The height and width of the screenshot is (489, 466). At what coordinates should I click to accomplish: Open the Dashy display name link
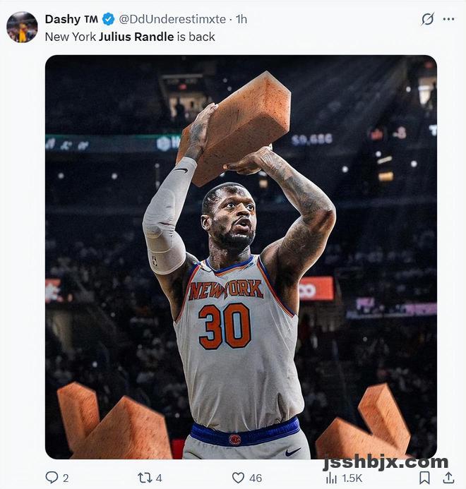(x=71, y=19)
